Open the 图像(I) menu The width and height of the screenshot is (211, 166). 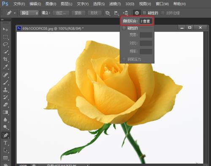click(51, 4)
